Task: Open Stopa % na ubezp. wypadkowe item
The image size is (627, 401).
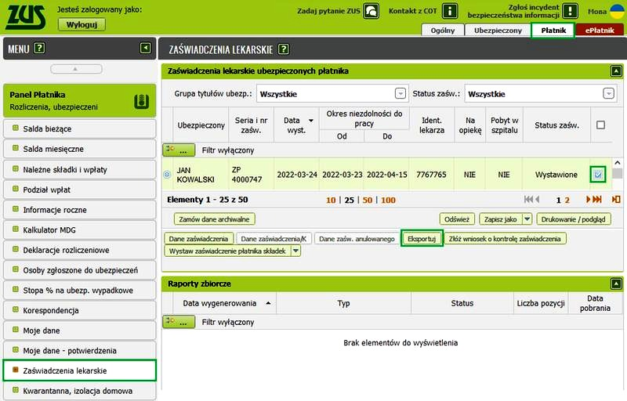Action: point(80,291)
